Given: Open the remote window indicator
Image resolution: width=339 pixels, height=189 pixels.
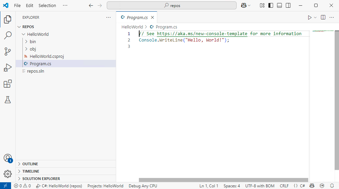Looking at the screenshot, I should [5, 186].
